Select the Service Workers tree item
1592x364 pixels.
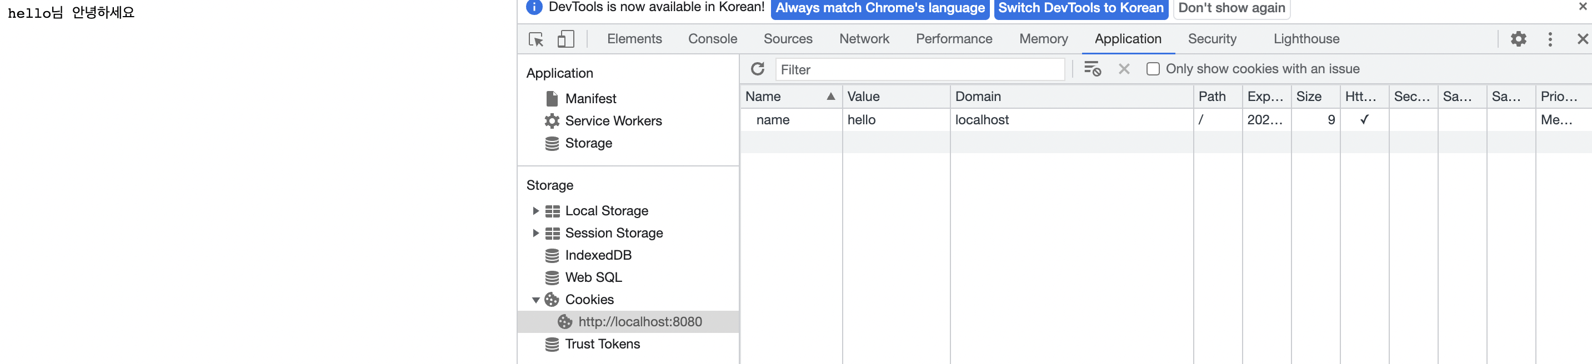[x=613, y=121]
